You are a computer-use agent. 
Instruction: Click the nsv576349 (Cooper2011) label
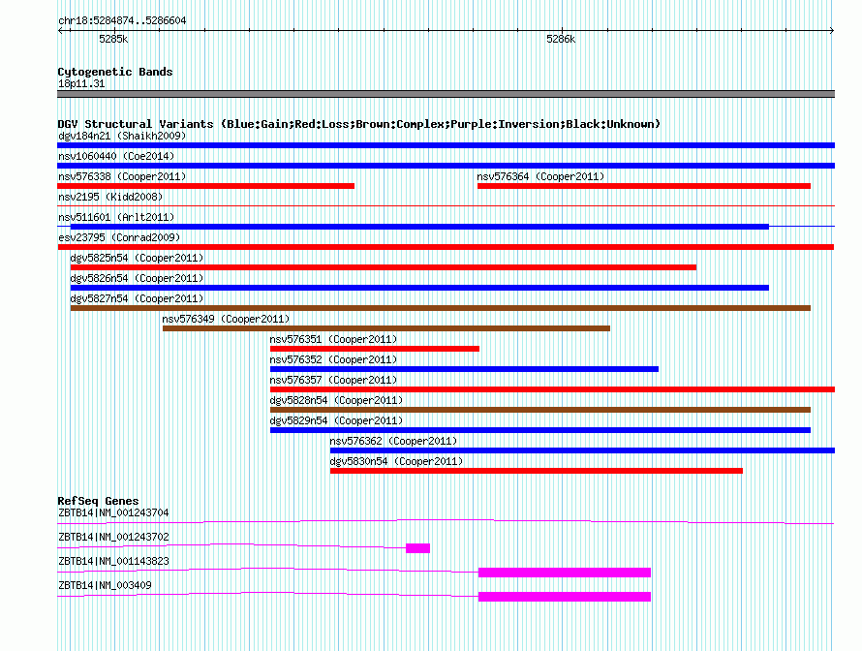[226, 319]
